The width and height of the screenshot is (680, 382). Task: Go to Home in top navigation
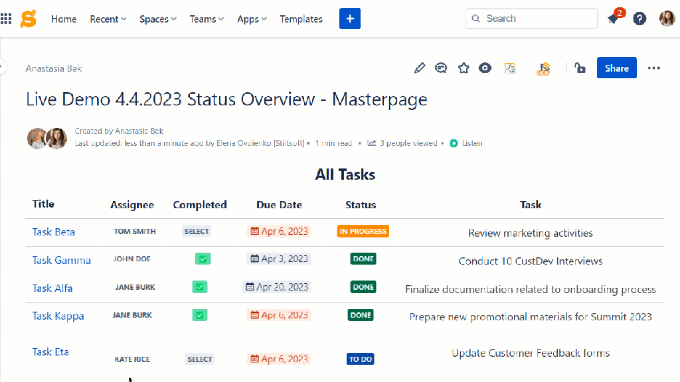(64, 19)
